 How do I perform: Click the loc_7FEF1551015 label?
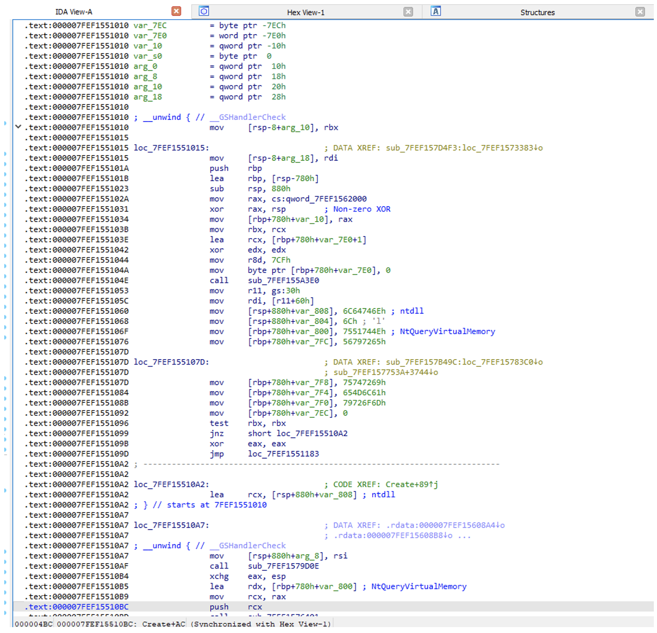point(171,148)
